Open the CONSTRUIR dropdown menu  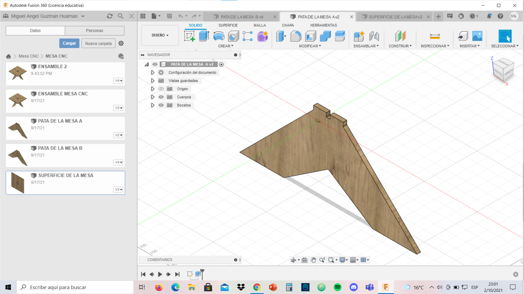[400, 46]
